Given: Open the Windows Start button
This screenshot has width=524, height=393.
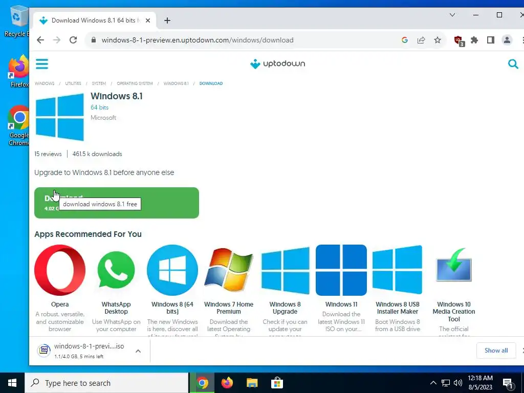Looking at the screenshot, I should 12,383.
